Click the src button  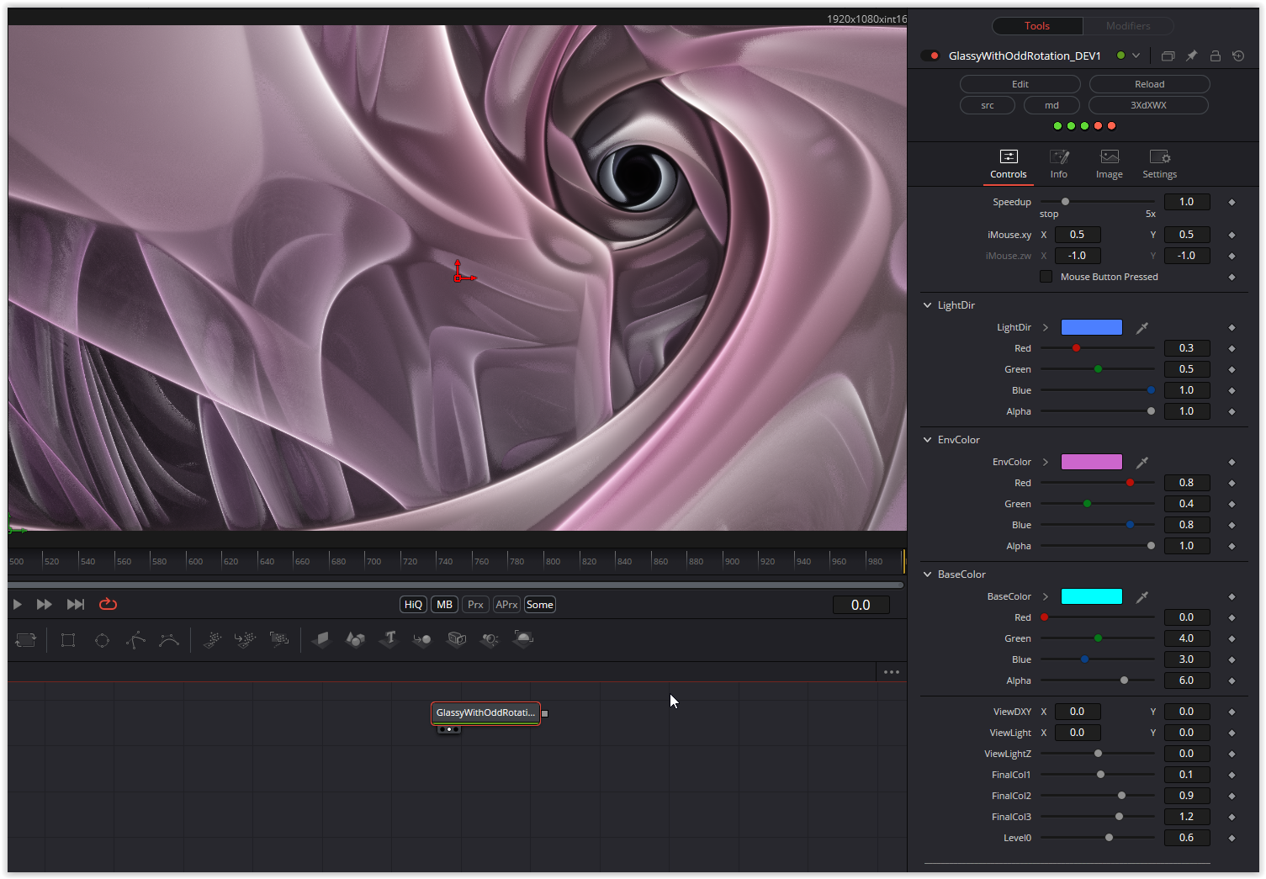(988, 105)
